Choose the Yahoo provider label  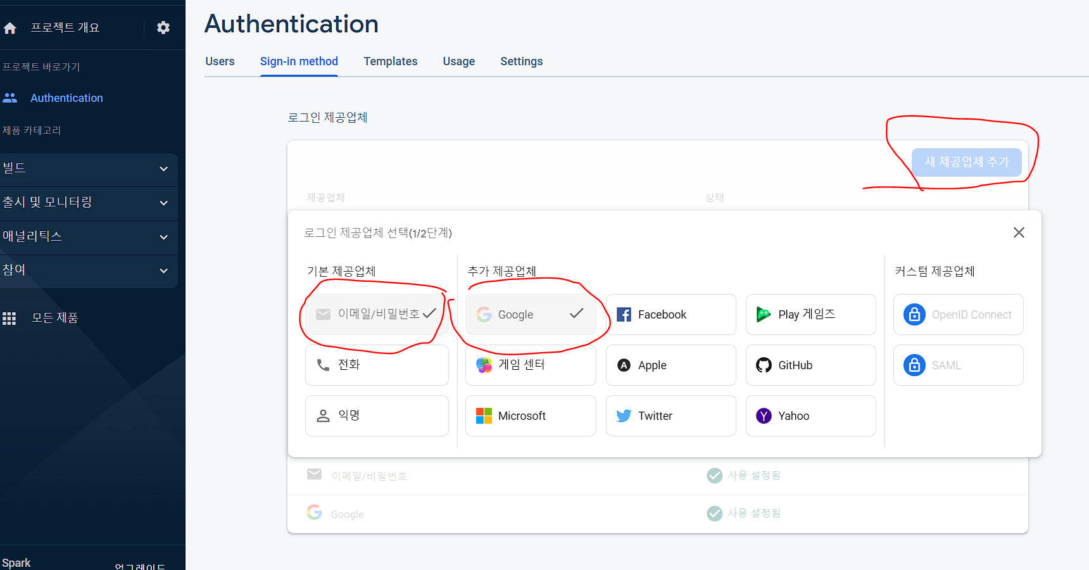point(793,416)
